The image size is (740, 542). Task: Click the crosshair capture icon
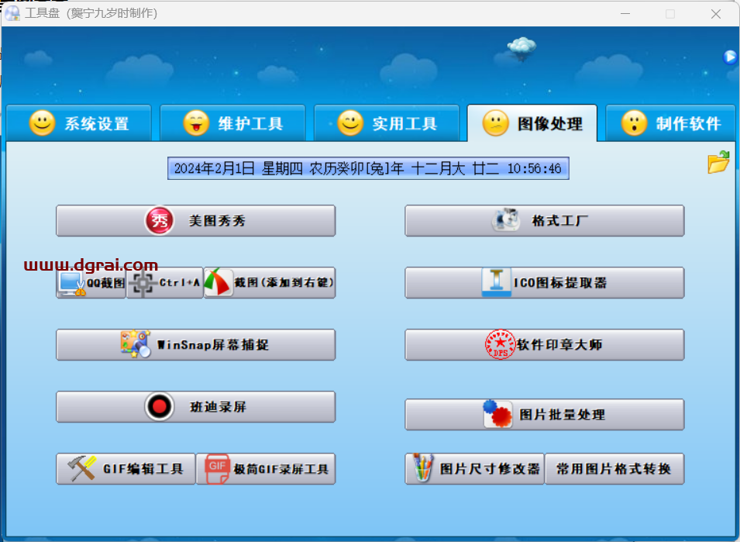click(143, 283)
